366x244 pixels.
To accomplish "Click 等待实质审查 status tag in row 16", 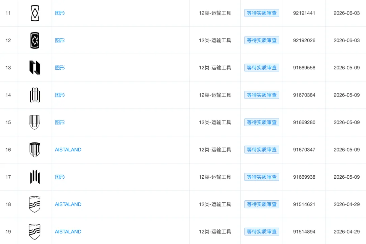I will click(262, 150).
